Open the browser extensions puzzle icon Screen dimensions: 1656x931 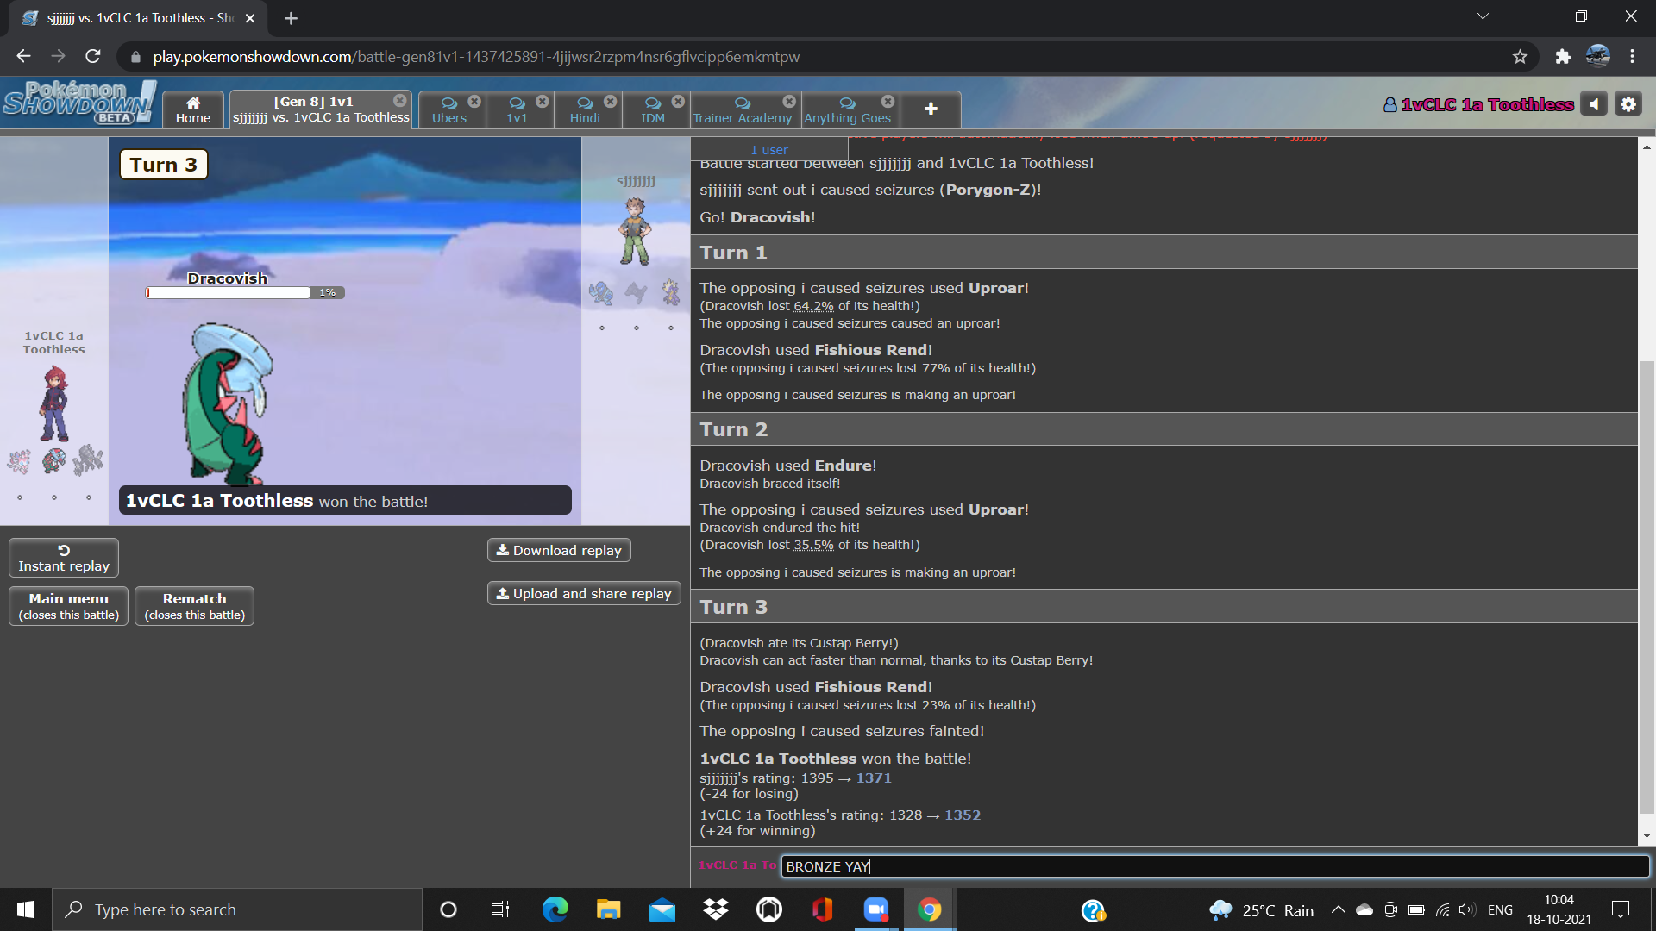tap(1563, 57)
